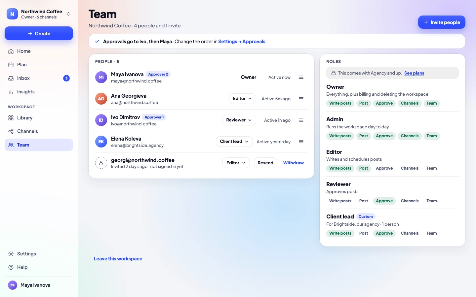
Task: Open the Inbox page
Action: click(39, 78)
